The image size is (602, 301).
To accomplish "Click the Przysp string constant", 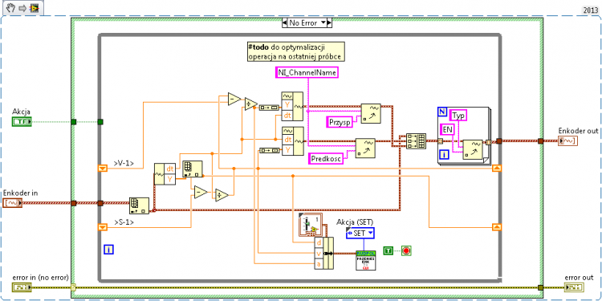I will coord(340,122).
